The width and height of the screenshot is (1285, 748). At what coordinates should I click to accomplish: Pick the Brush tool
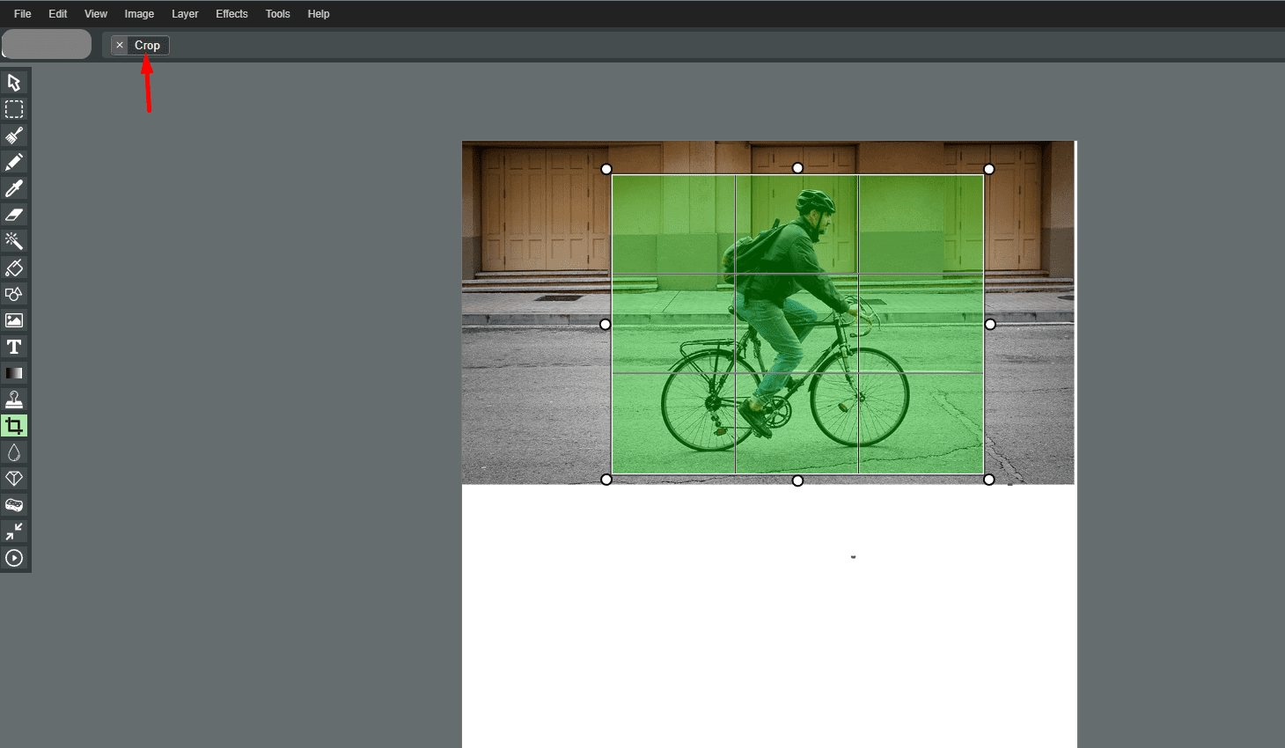pyautogui.click(x=14, y=136)
